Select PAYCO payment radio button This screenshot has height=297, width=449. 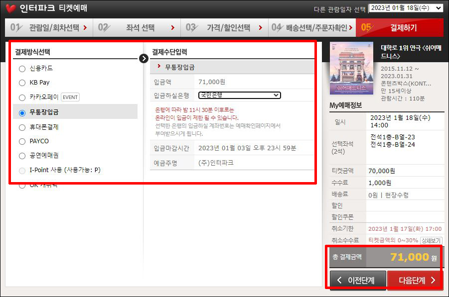click(x=22, y=141)
